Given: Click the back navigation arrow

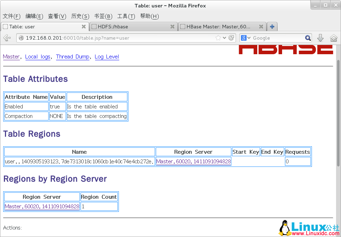Looking at the screenshot, I should [7, 38].
